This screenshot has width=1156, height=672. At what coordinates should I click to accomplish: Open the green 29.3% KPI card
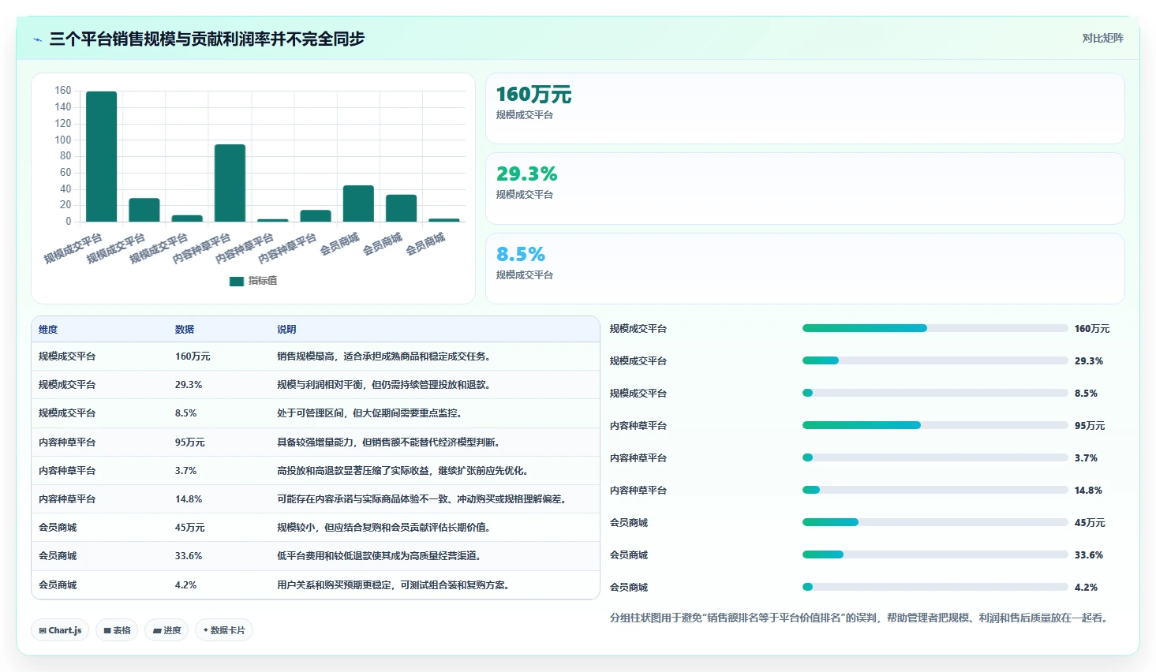pyautogui.click(x=805, y=189)
